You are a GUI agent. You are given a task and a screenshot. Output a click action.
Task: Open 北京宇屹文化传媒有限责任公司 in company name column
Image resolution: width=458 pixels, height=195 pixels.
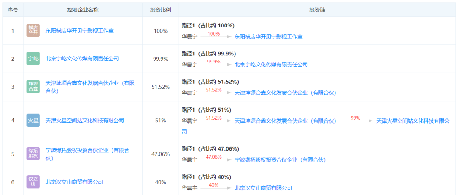[x=82, y=59]
